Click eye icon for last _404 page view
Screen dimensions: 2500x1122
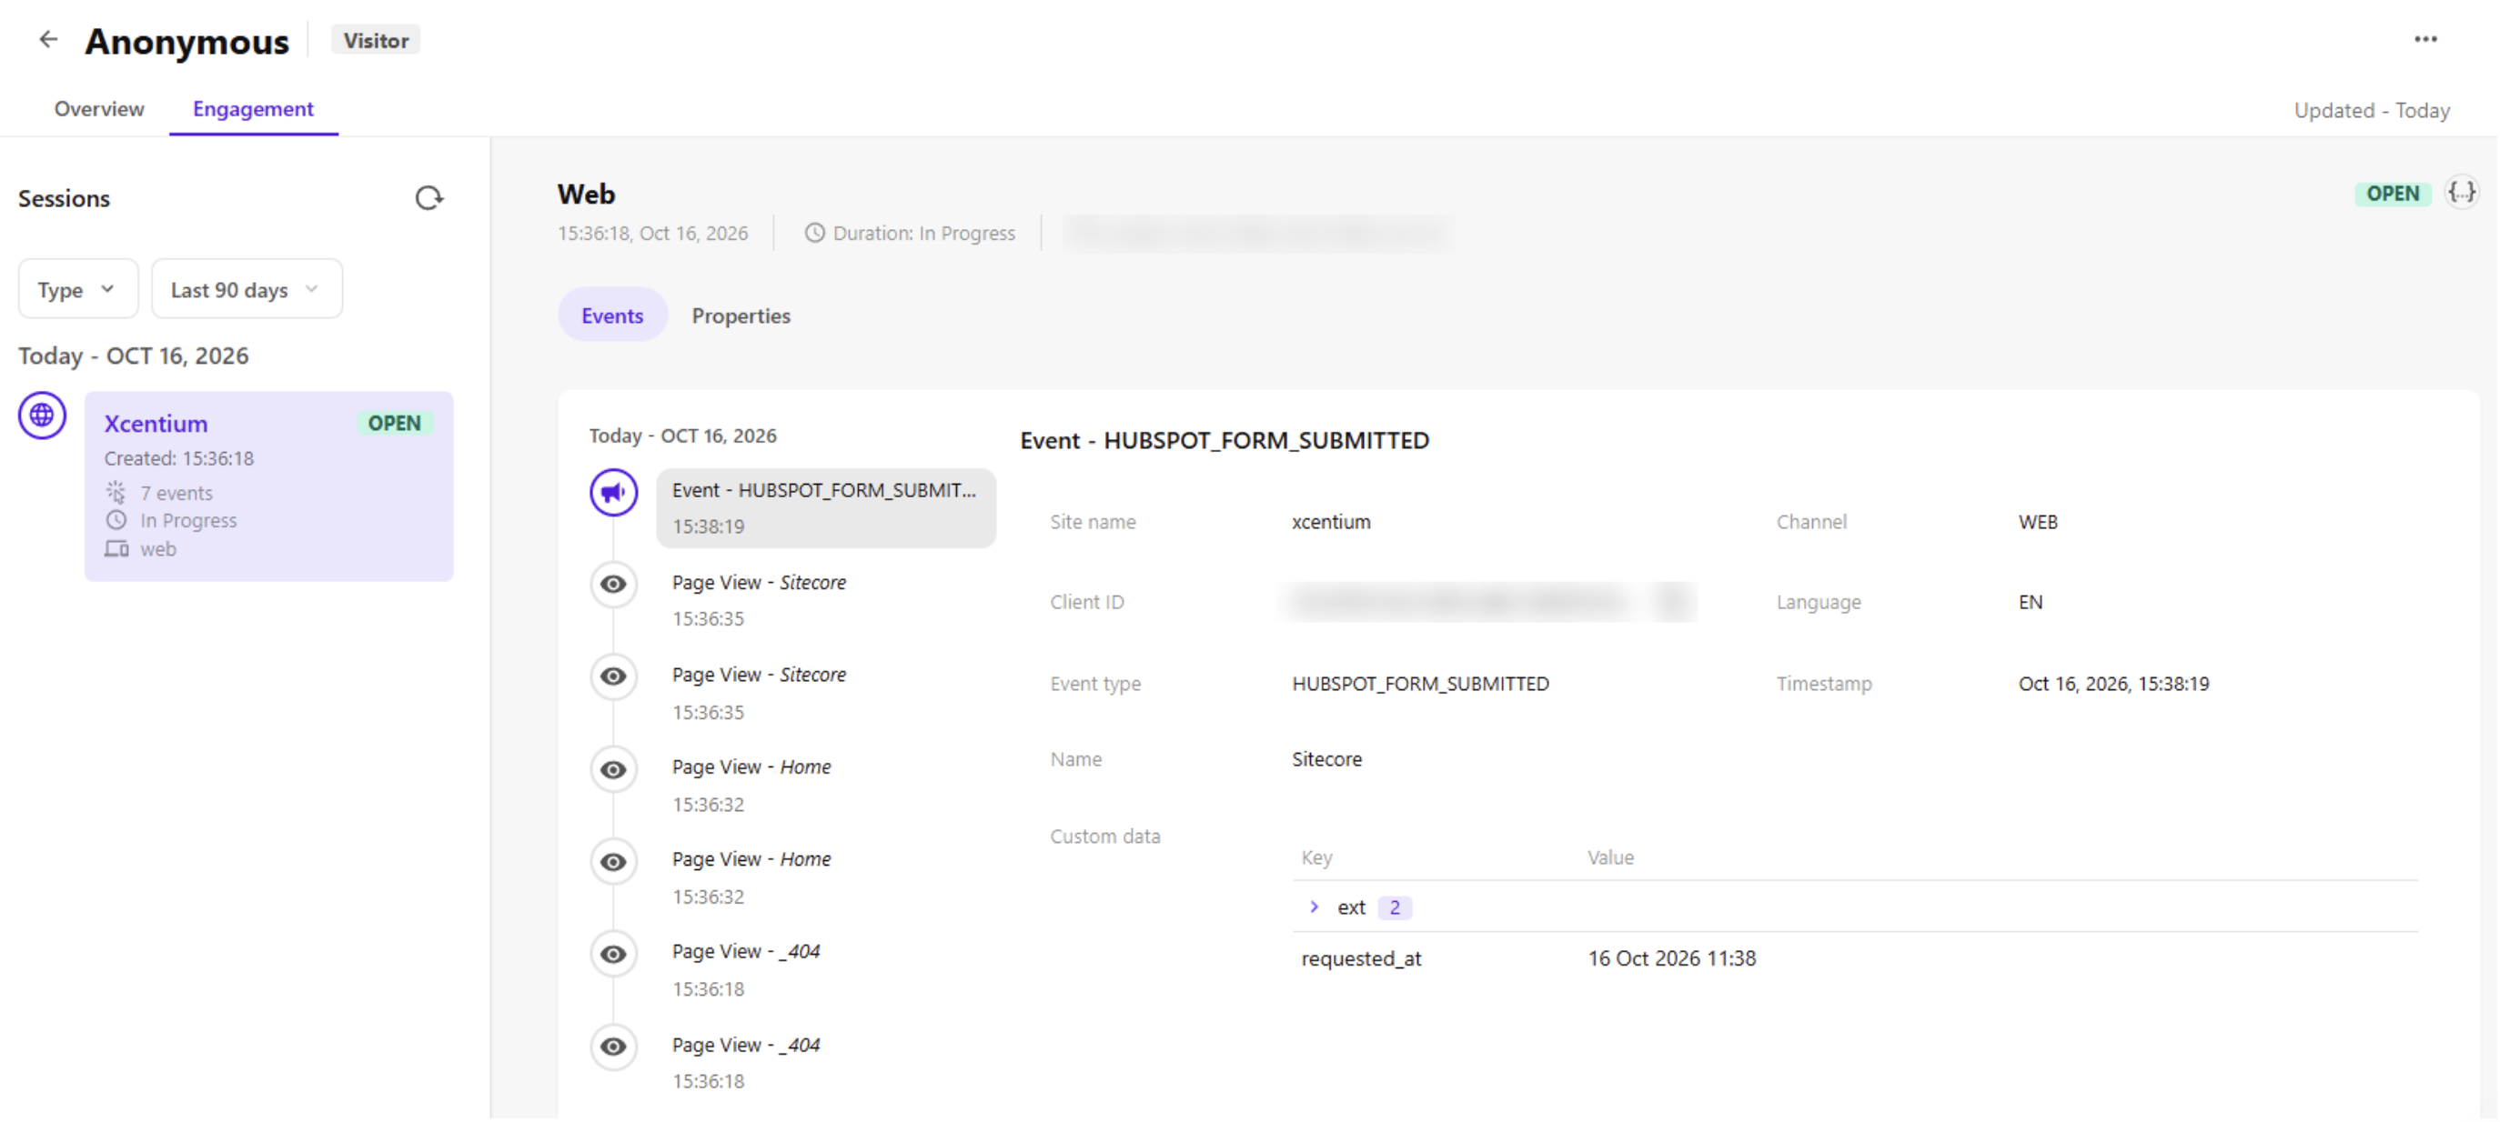pos(613,1047)
